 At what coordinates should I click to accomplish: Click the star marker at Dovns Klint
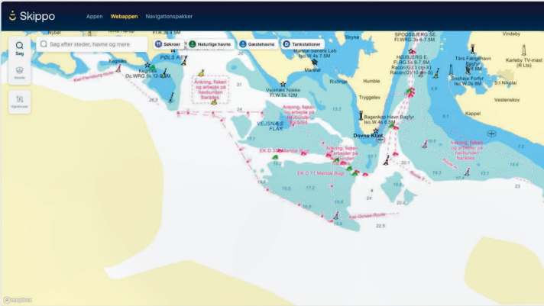376,130
